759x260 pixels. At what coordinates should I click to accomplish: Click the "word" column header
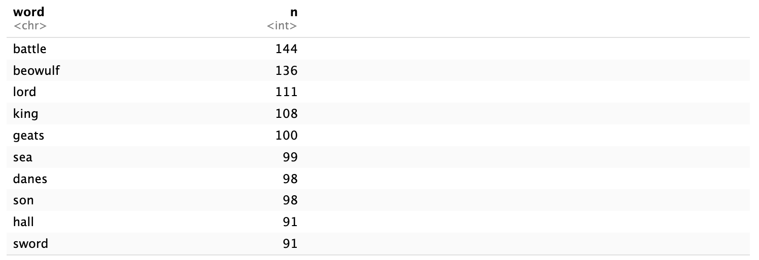point(28,12)
